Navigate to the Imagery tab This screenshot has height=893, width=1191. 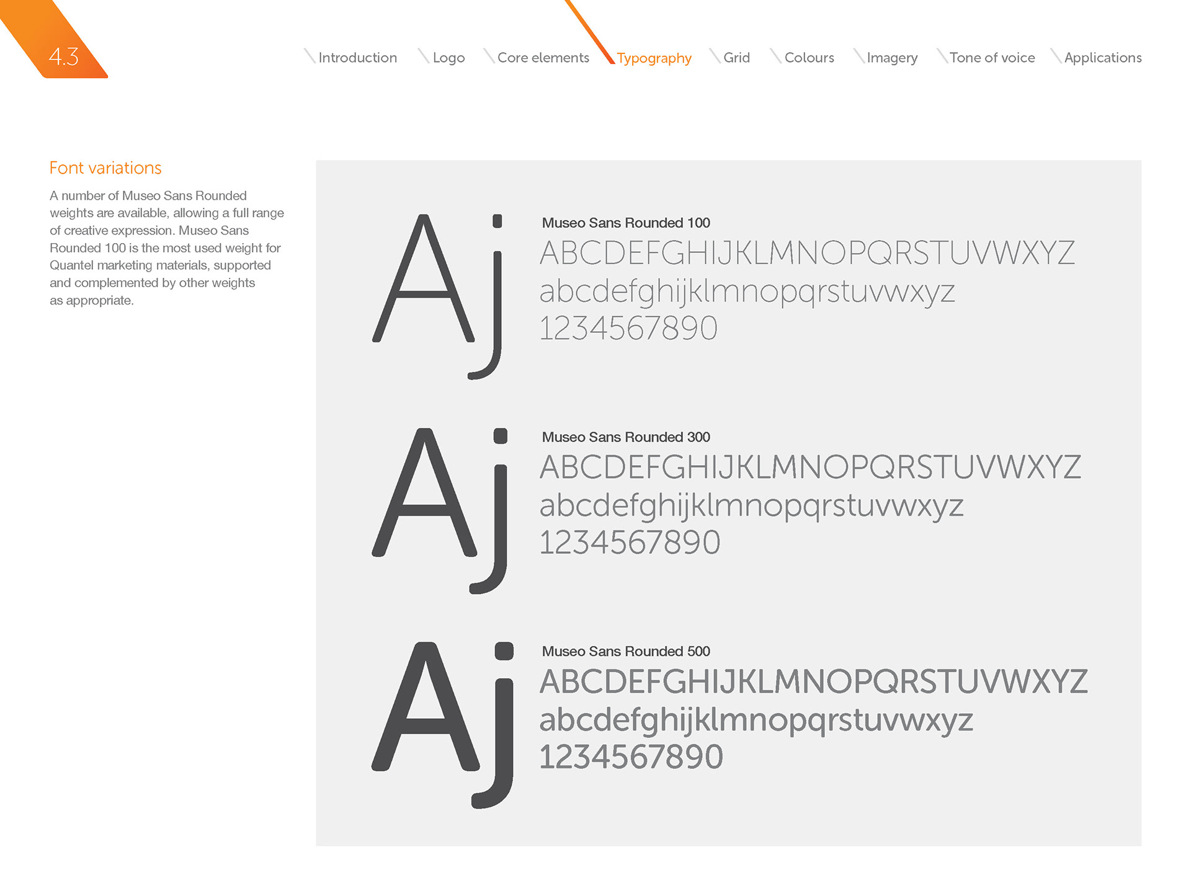point(892,58)
